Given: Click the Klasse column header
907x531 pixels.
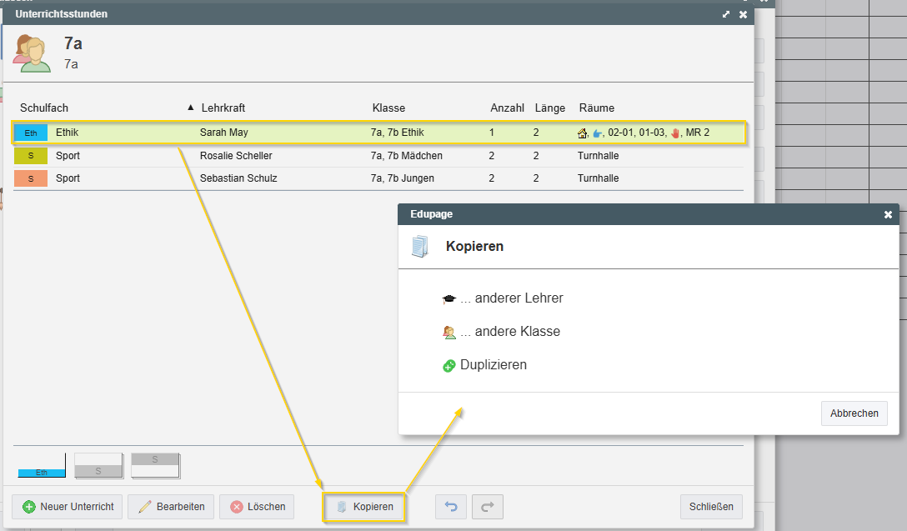Looking at the screenshot, I should (x=388, y=108).
